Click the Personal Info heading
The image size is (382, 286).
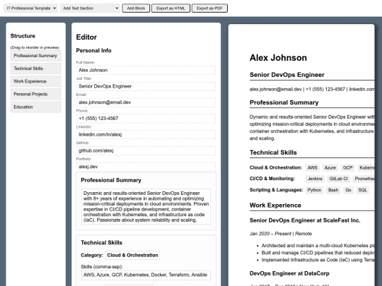(x=94, y=50)
